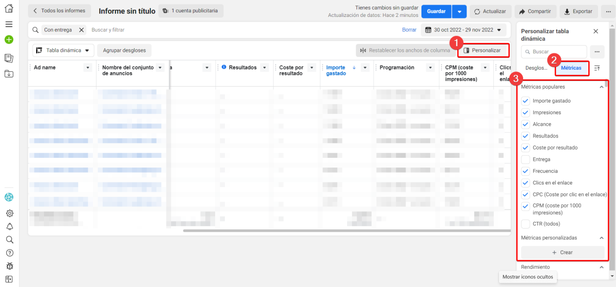616x287 pixels.
Task: Uncheck the Importe gastado metric
Action: pyautogui.click(x=525, y=101)
